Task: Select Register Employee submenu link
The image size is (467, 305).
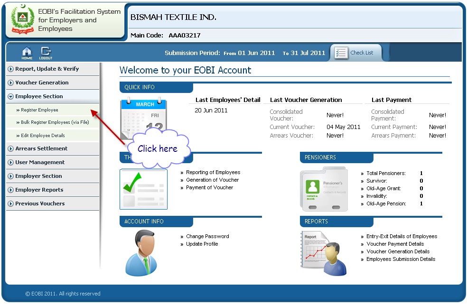Action: click(39, 110)
